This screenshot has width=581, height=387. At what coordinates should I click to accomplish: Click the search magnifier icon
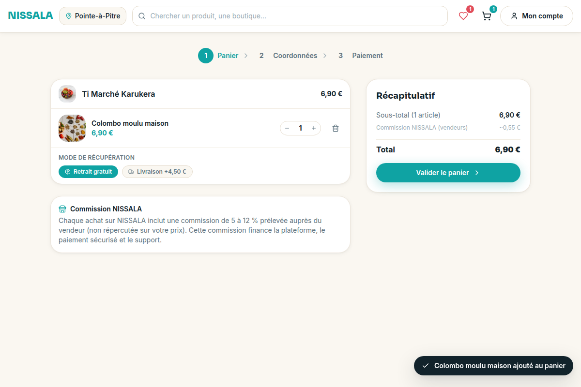pyautogui.click(x=142, y=16)
